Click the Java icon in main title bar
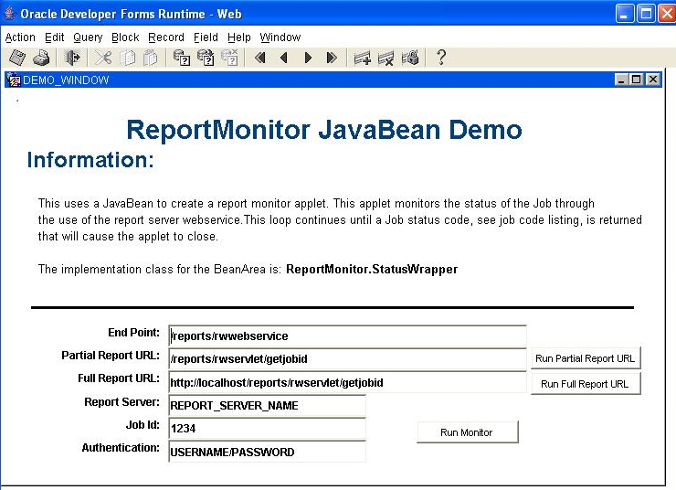 point(9,14)
